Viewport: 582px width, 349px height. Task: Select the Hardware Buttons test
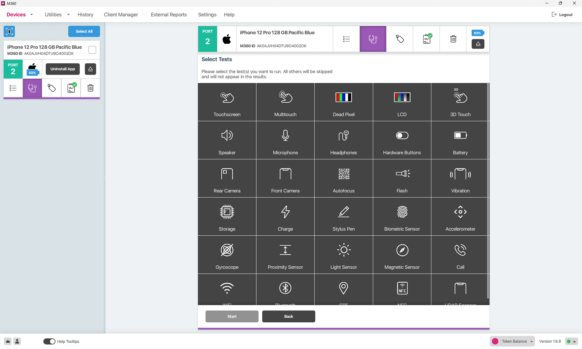point(402,140)
